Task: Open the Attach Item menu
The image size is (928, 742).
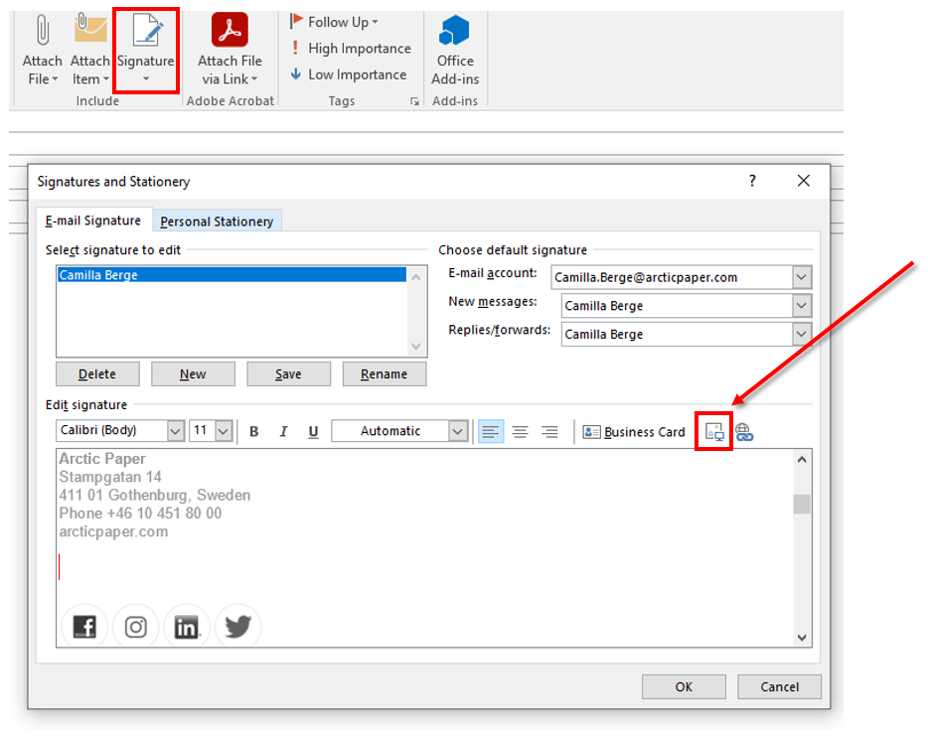Action: click(89, 49)
